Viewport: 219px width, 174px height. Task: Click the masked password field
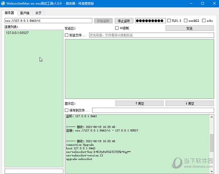(150, 21)
